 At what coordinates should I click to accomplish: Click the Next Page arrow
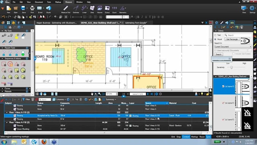pos(148,94)
